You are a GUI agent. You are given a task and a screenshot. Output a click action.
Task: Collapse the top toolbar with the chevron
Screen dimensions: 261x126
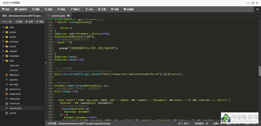tap(258, 9)
